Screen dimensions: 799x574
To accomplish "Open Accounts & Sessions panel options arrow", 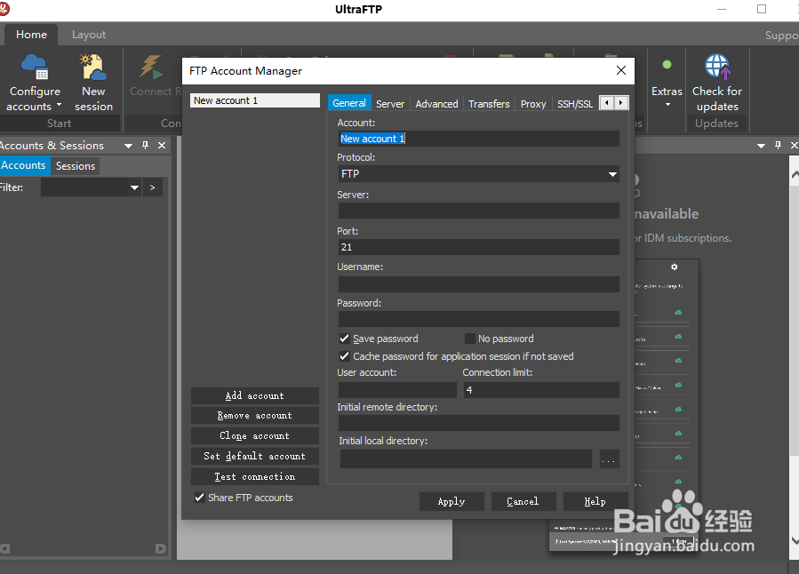I will click(128, 146).
